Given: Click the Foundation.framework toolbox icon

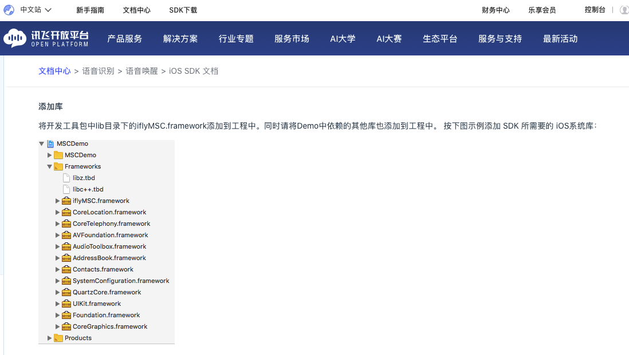Looking at the screenshot, I should (x=66, y=316).
